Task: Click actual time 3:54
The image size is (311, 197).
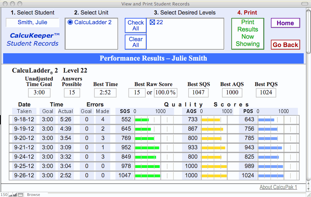Action: 66,138
